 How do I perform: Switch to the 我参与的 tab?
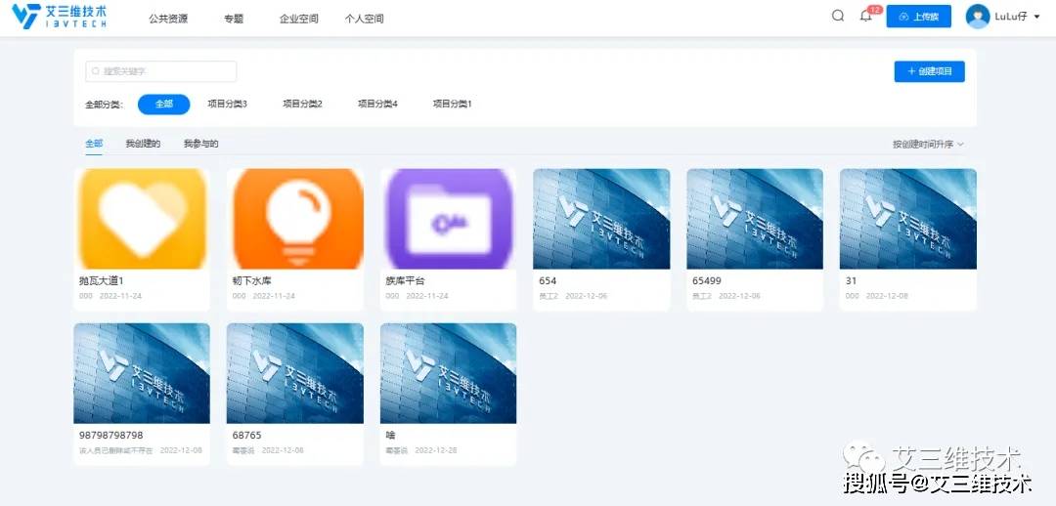pos(200,144)
